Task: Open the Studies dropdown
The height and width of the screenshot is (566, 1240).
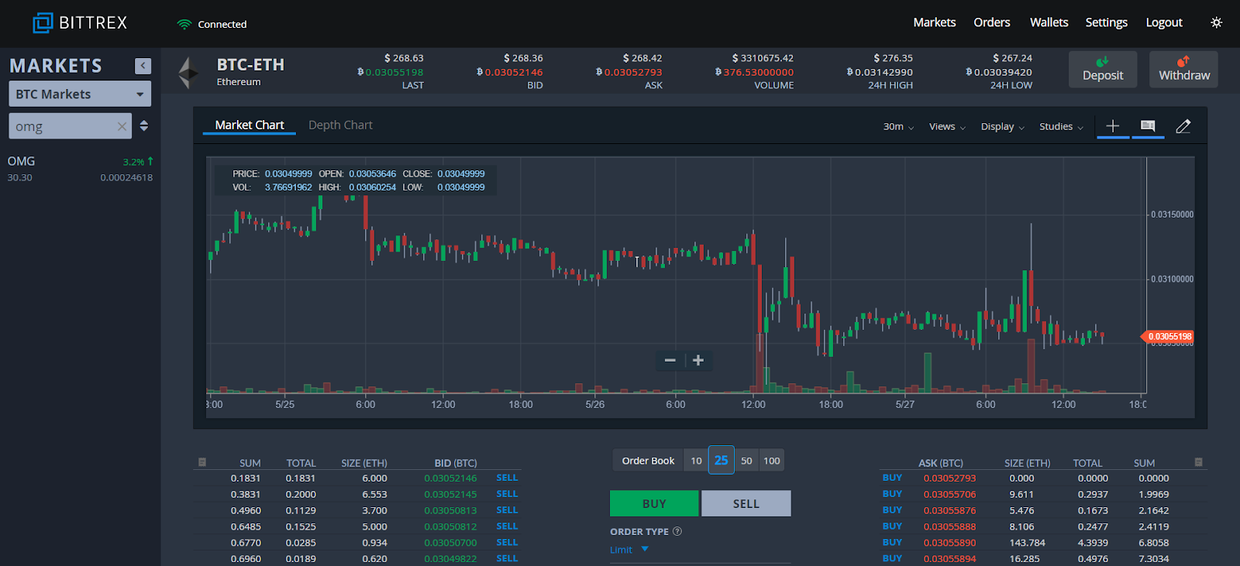Action: tap(1061, 126)
